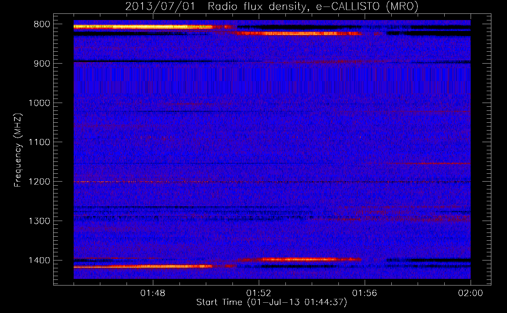Click the plot title '2013/07/01 Radio flux density'

(x=272, y=7)
